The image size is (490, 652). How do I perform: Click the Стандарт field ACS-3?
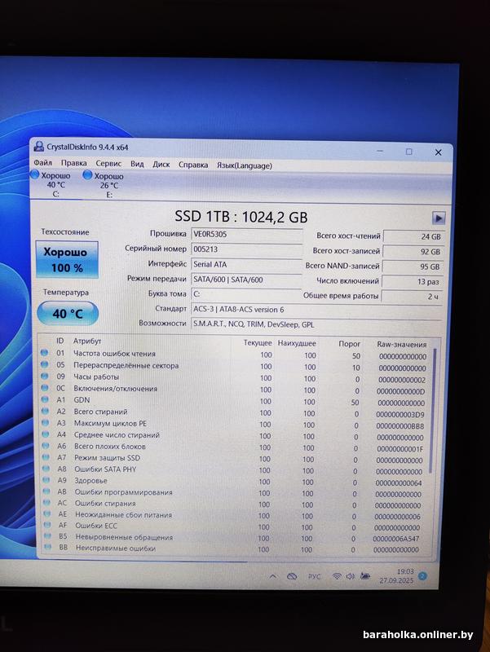tap(316, 310)
